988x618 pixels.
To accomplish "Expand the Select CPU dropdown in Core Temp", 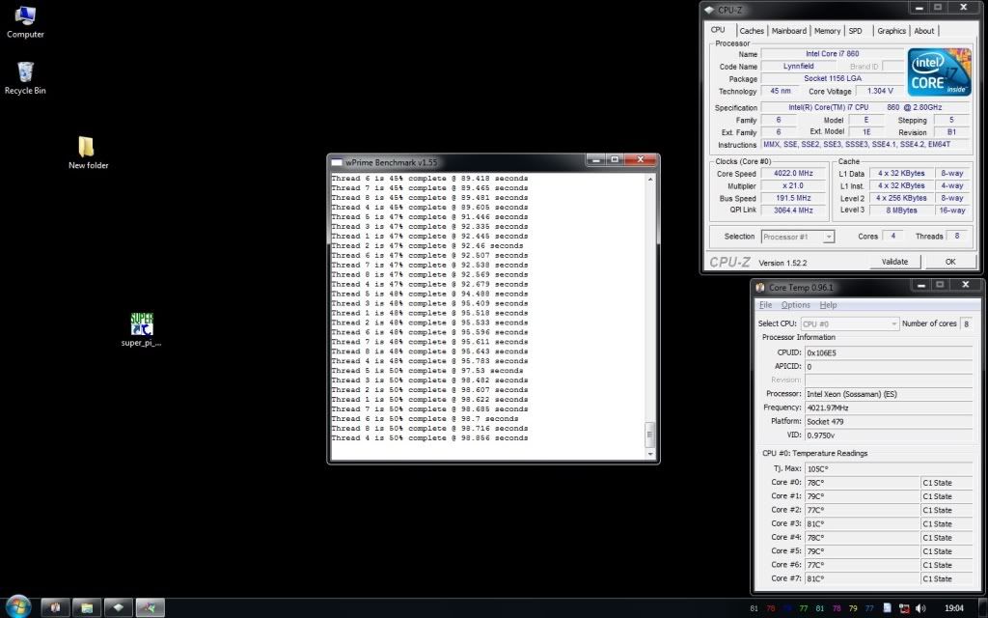I will coord(893,323).
